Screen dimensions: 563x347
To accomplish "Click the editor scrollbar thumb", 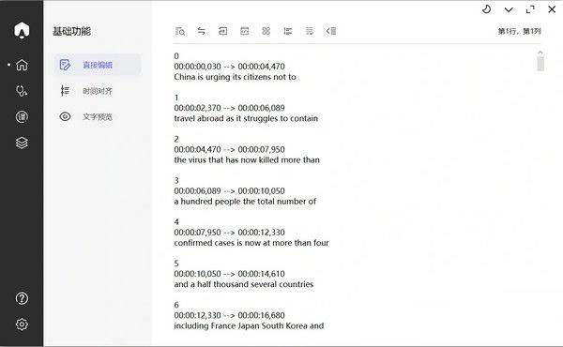I will tap(540, 64).
